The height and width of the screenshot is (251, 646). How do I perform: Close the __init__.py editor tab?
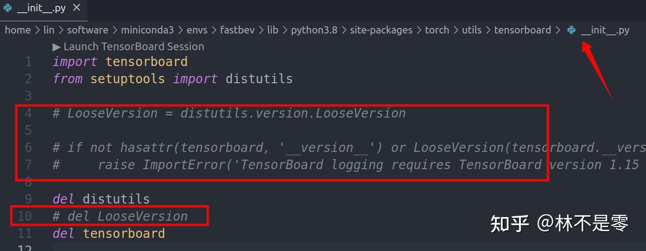(x=76, y=8)
